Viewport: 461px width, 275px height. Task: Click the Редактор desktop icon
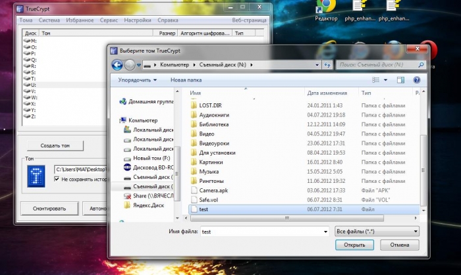pyautogui.click(x=326, y=11)
